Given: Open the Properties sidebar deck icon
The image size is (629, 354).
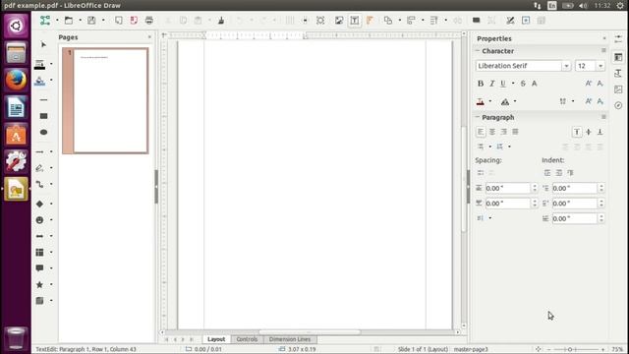Looking at the screenshot, I should point(618,57).
